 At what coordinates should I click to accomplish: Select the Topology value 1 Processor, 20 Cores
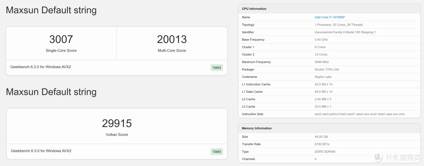point(338,25)
